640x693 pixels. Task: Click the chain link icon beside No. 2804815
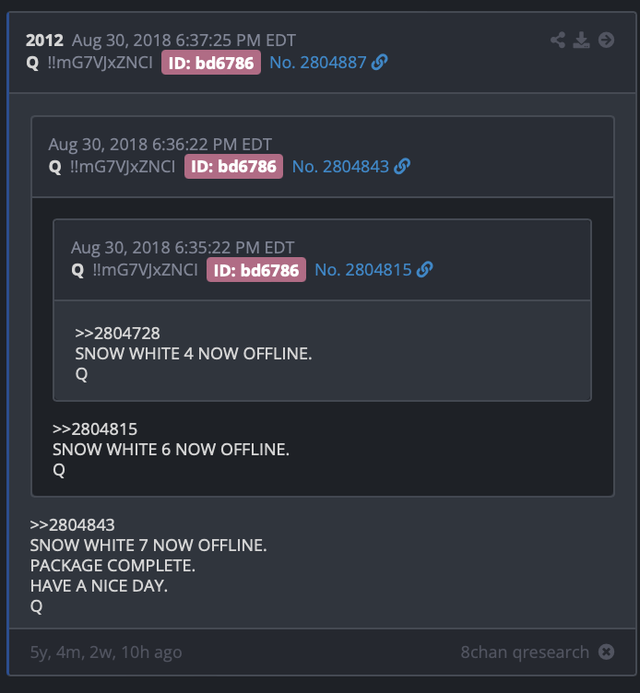coord(424,270)
